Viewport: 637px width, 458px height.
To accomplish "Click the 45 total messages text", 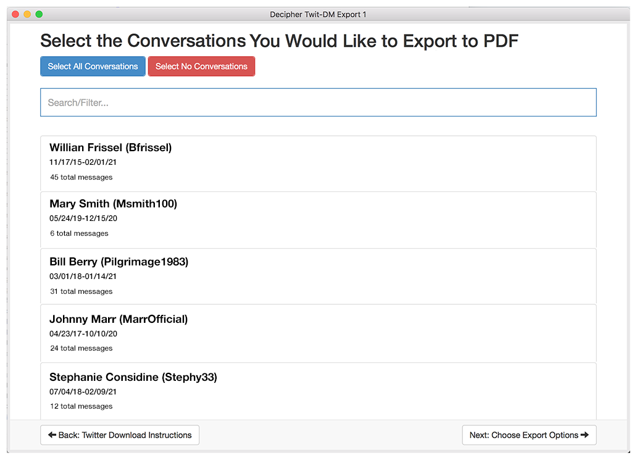I will pyautogui.click(x=81, y=177).
